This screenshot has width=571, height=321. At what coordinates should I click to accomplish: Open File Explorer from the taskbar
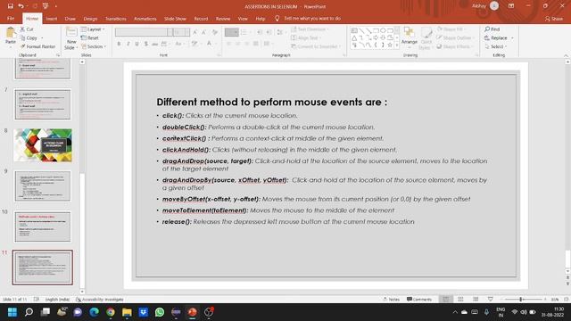pyautogui.click(x=127, y=312)
